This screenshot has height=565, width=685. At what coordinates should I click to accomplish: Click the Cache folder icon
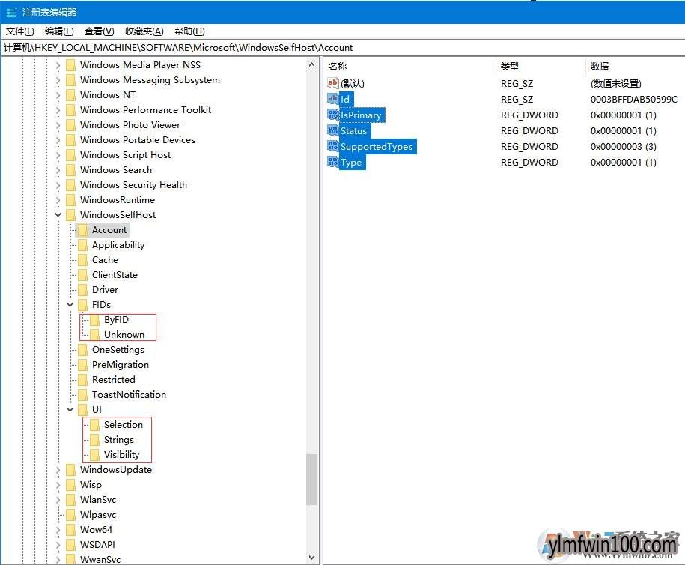(82, 260)
